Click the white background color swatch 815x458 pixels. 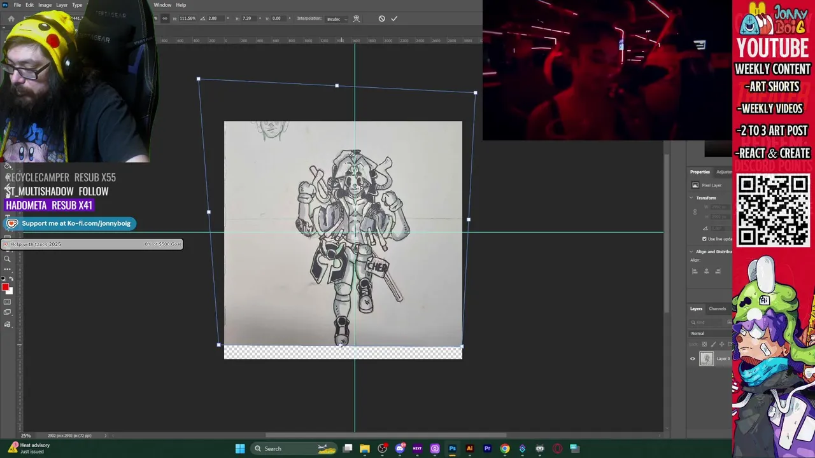(9, 291)
